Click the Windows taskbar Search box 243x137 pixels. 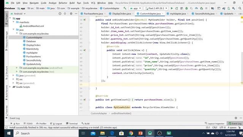click(x=46, y=133)
